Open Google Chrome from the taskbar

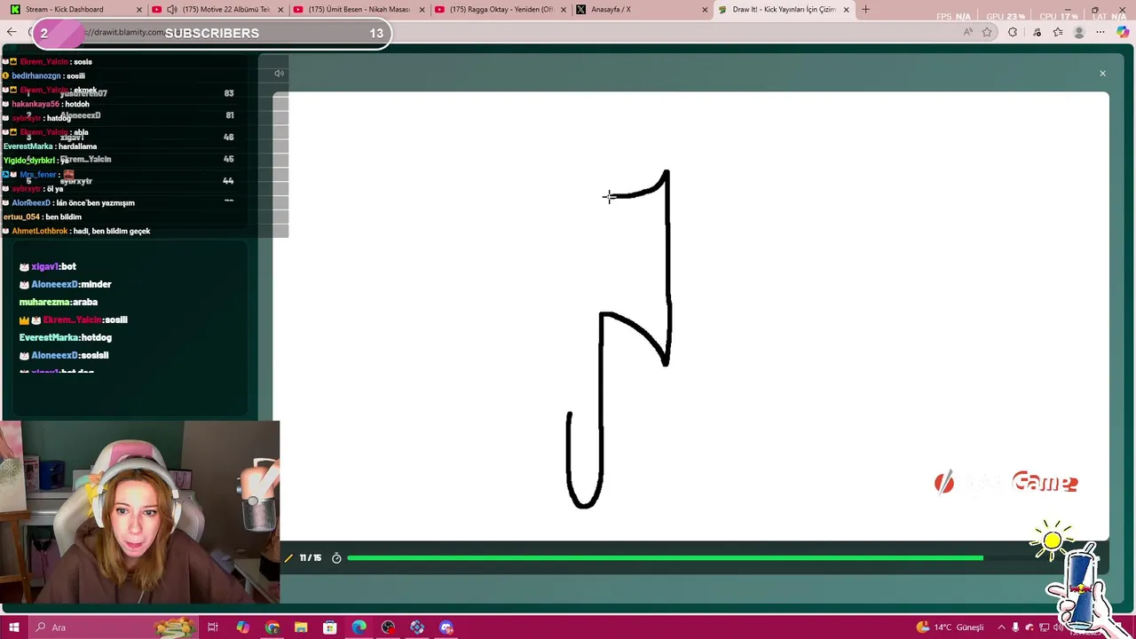click(x=272, y=627)
